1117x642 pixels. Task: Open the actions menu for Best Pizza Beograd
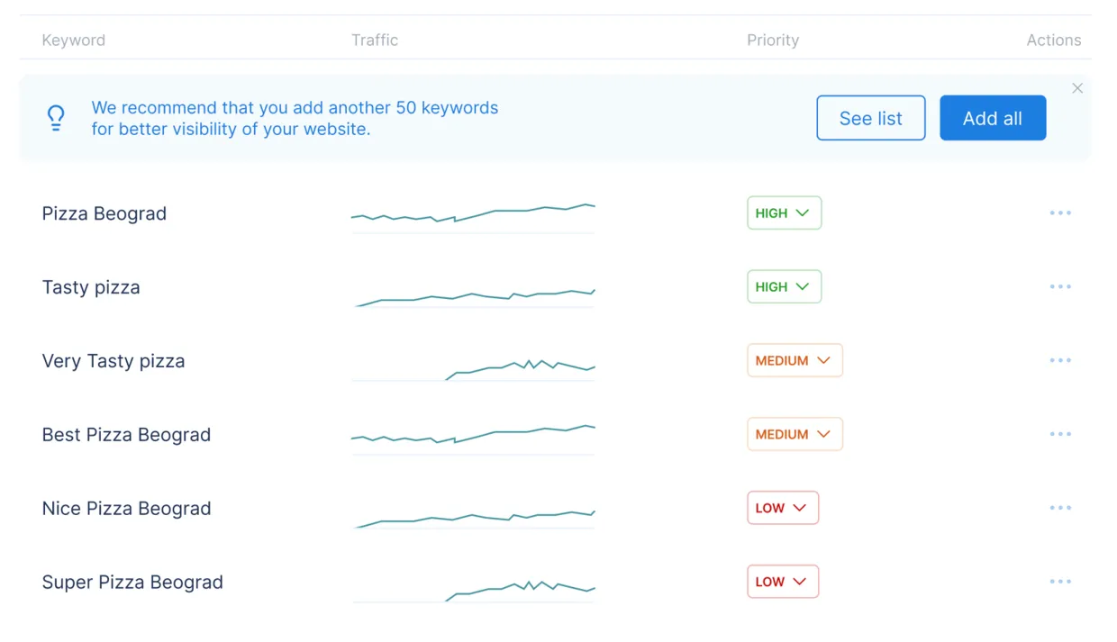1060,434
